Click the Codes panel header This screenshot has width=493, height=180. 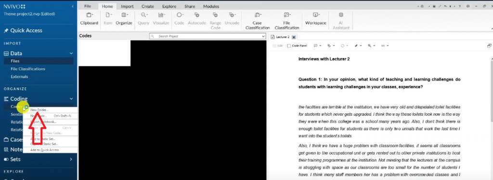(x=85, y=36)
